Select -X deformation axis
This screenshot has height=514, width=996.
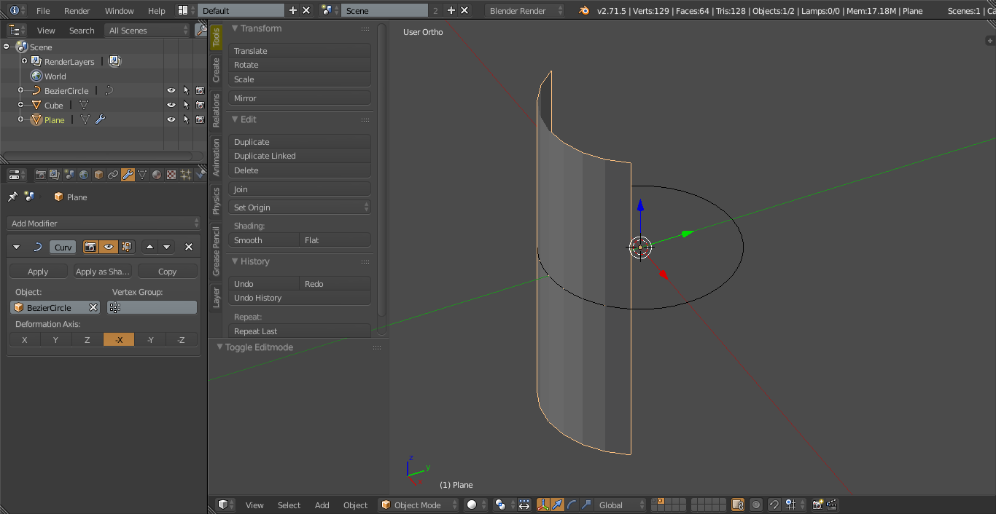pos(119,339)
